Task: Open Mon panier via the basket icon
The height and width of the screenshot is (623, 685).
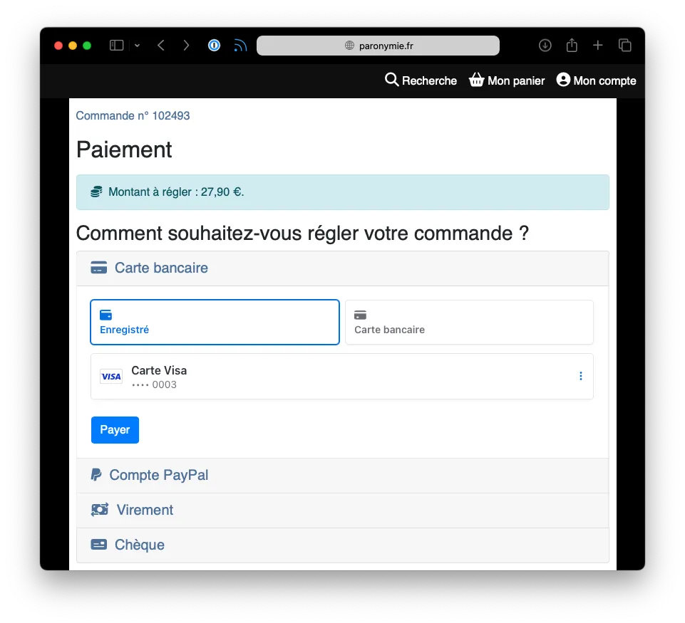Action: (475, 80)
